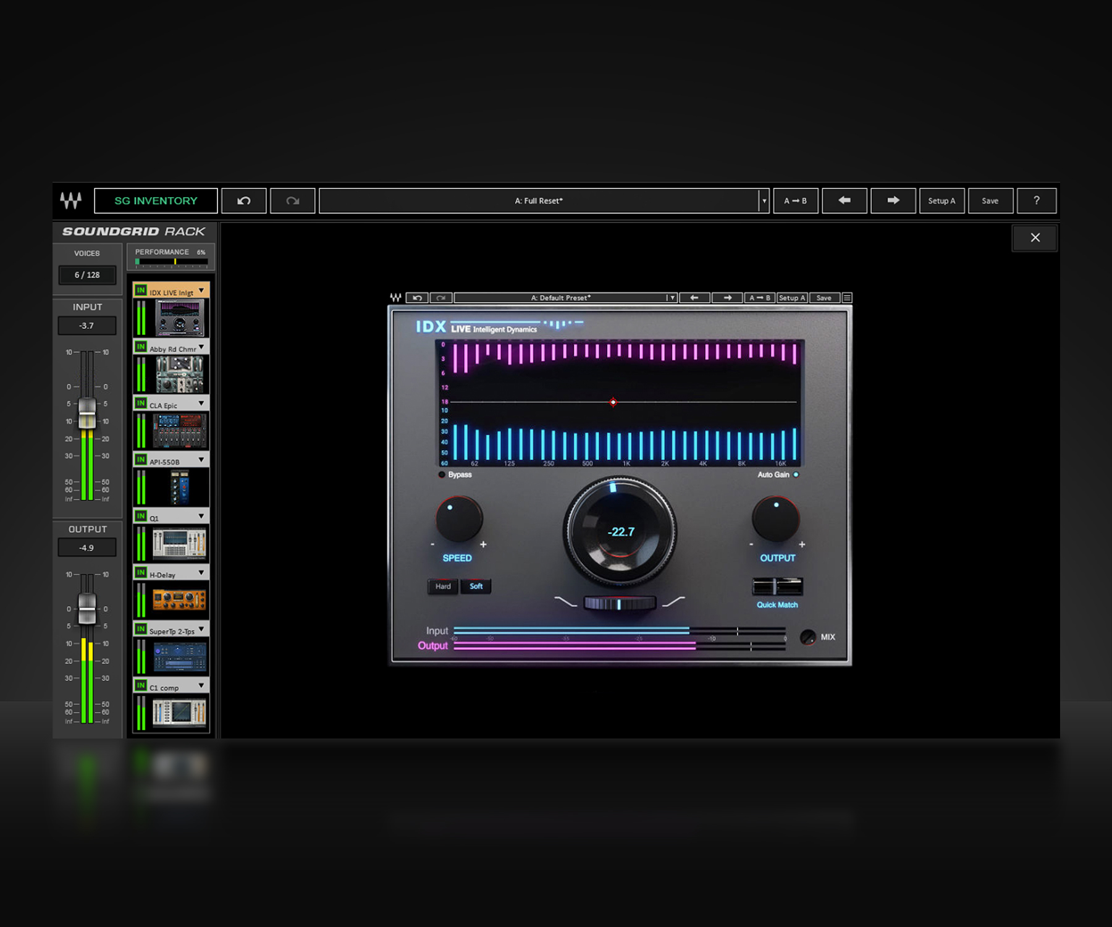Open help via the question mark icon
Screen dimensions: 1112x927
[1037, 200]
